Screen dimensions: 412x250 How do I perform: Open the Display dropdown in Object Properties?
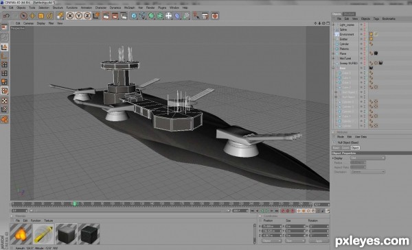(x=367, y=158)
